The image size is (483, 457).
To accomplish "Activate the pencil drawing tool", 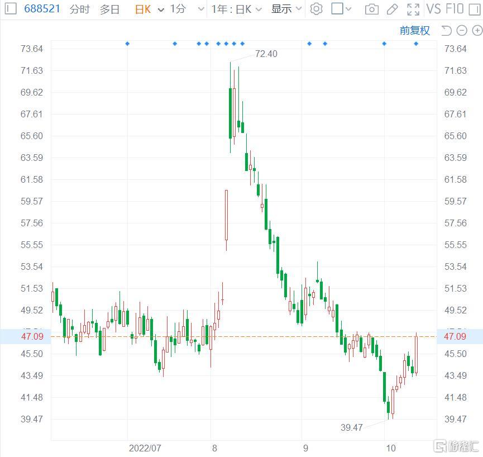I will pyautogui.click(x=392, y=9).
